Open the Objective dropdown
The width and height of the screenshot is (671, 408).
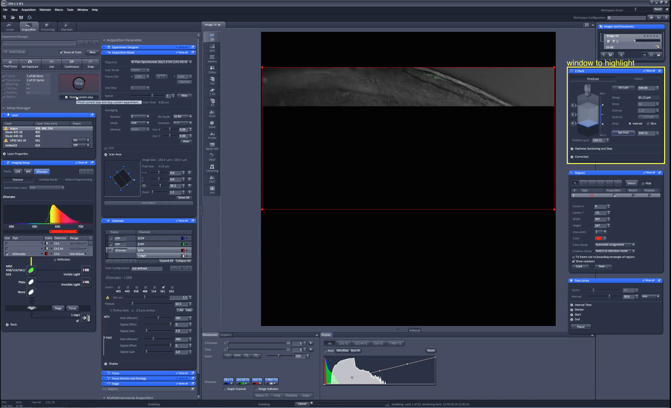point(161,62)
